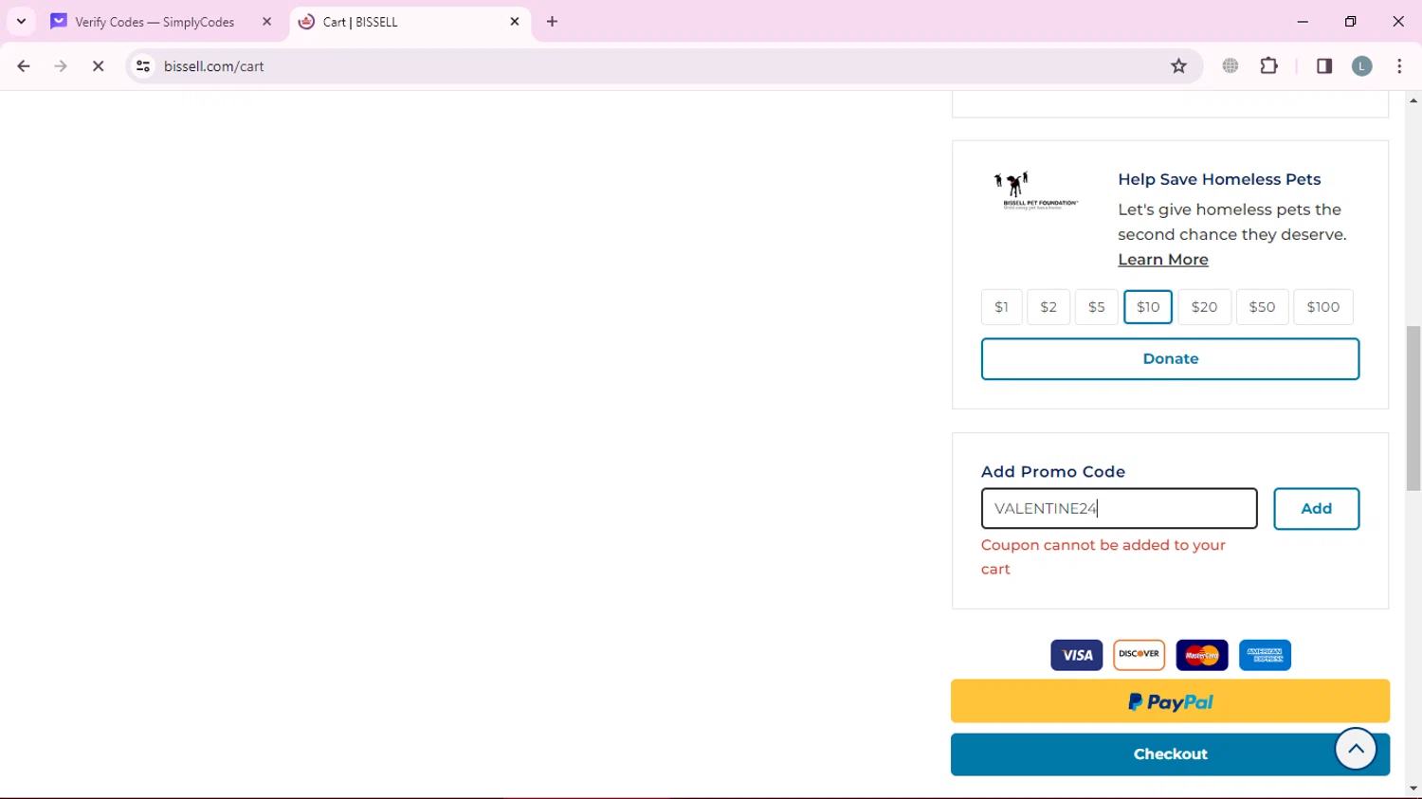Focus the promo code input field
Viewport: 1422px width, 799px height.
[x=1120, y=509]
